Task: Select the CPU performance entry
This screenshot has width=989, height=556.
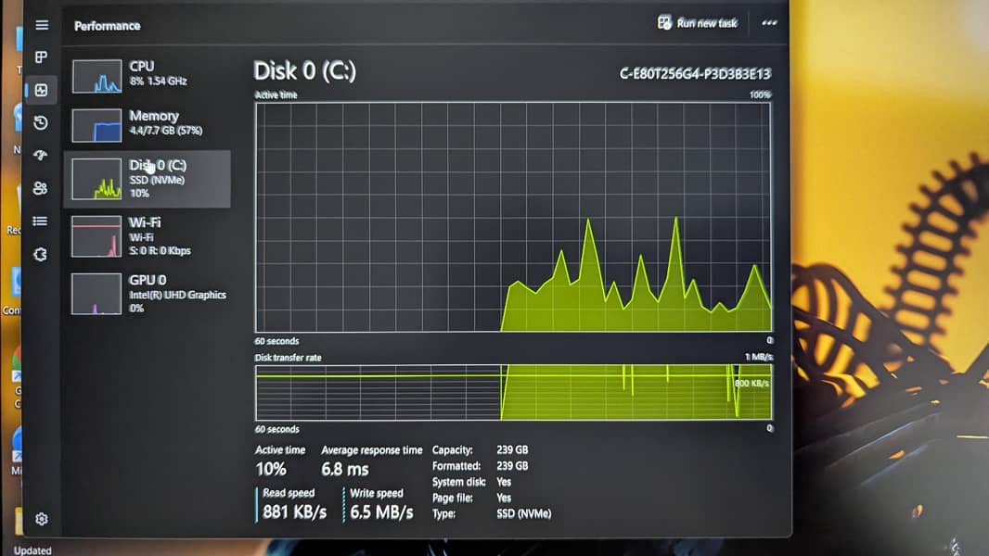Action: (148, 76)
